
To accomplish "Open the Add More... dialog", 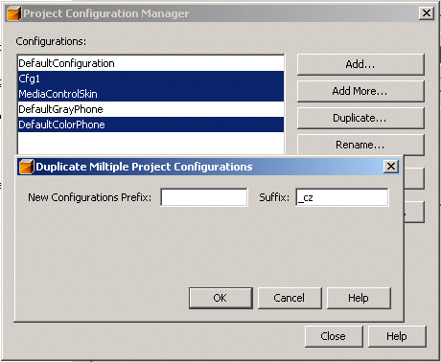I will click(360, 91).
